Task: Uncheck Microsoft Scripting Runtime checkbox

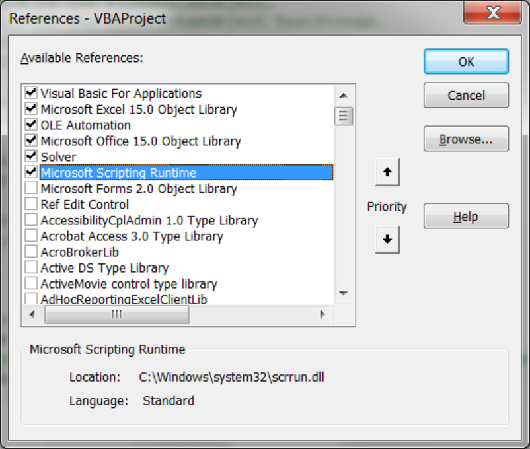Action: click(x=31, y=172)
